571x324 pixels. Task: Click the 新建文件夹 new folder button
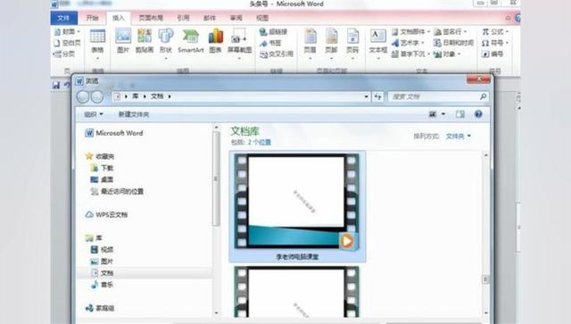pos(134,114)
